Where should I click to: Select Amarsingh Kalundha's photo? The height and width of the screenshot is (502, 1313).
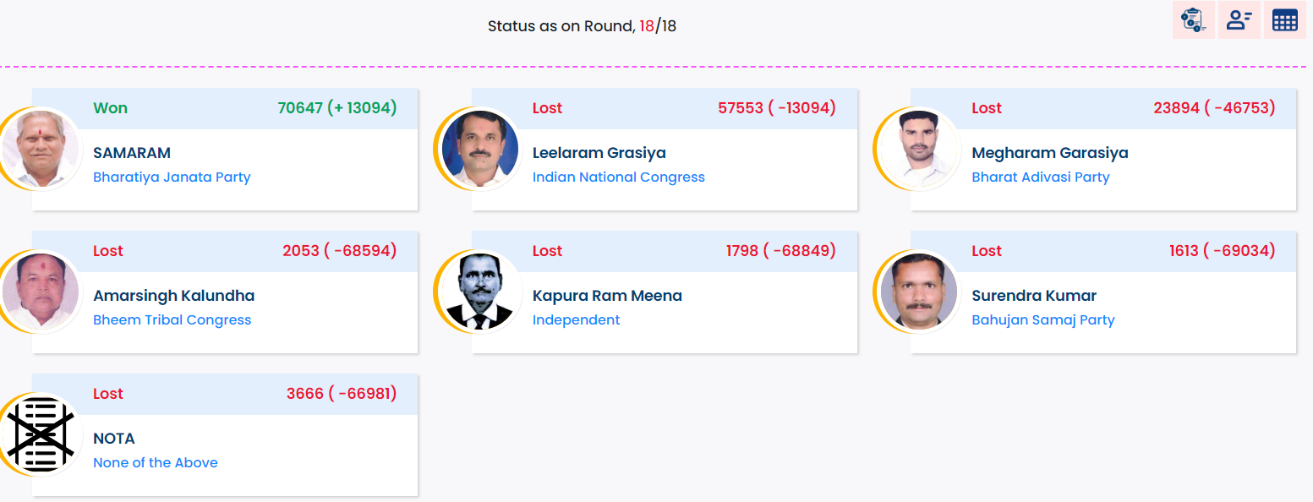point(40,292)
